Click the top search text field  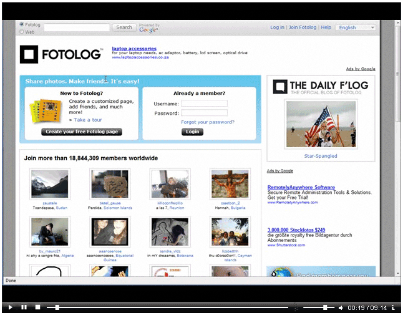(x=77, y=27)
